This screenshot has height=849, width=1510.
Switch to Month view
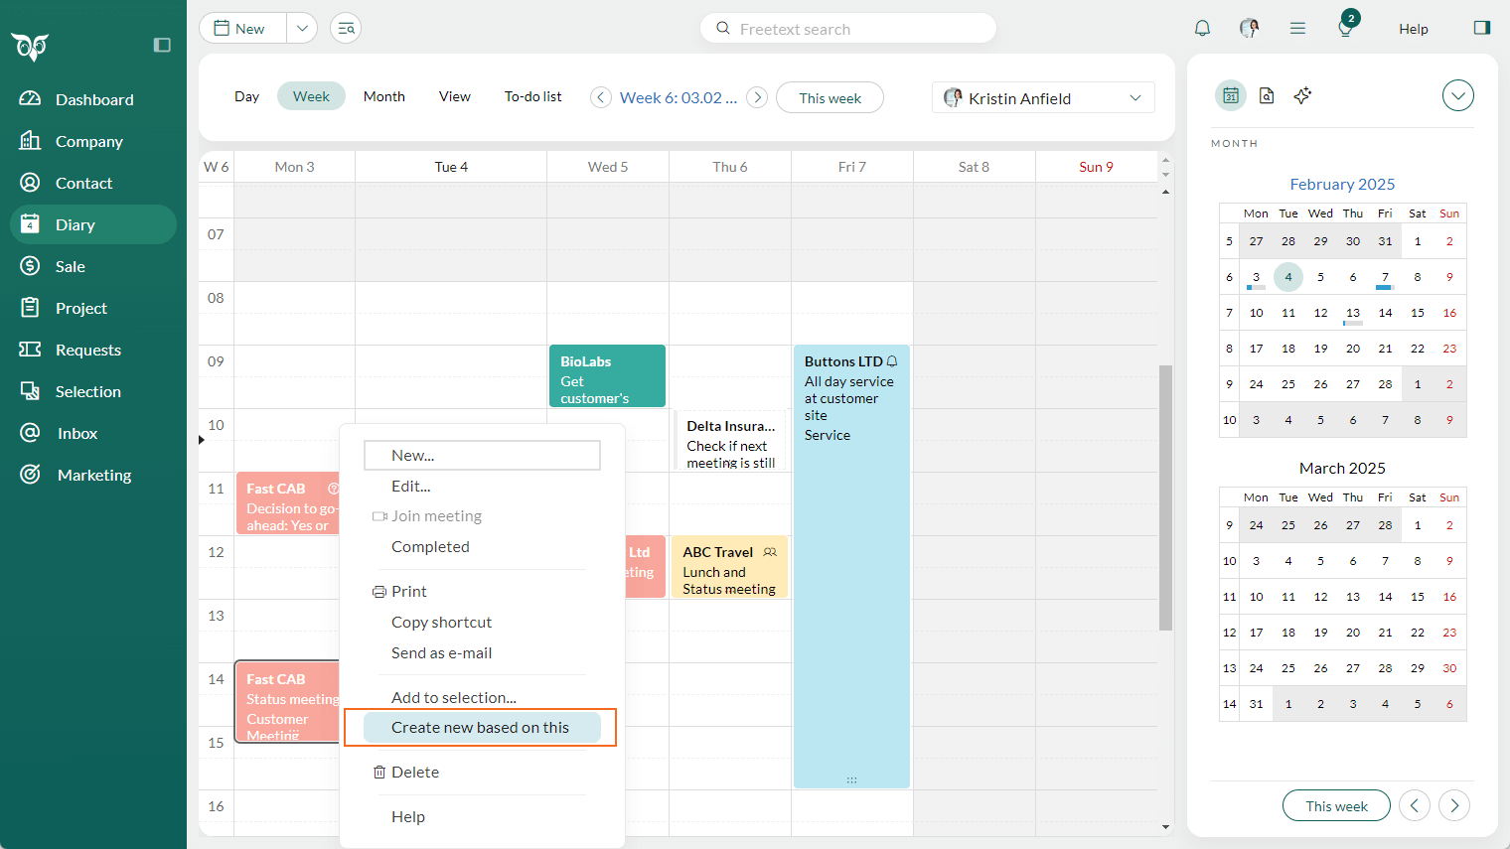(x=384, y=96)
